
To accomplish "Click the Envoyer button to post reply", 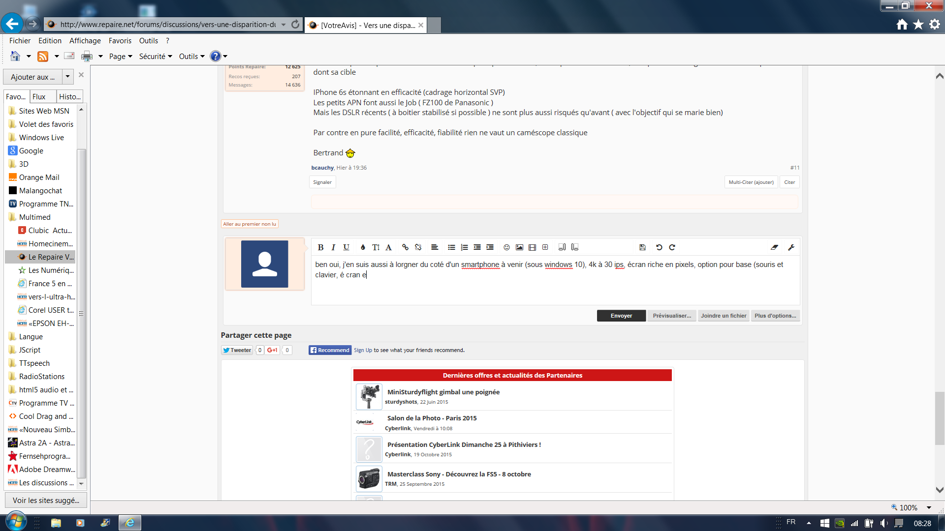I will click(x=621, y=316).
